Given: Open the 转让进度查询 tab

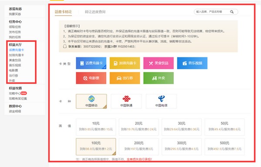Looking at the screenshot, I should pyautogui.click(x=95, y=12).
